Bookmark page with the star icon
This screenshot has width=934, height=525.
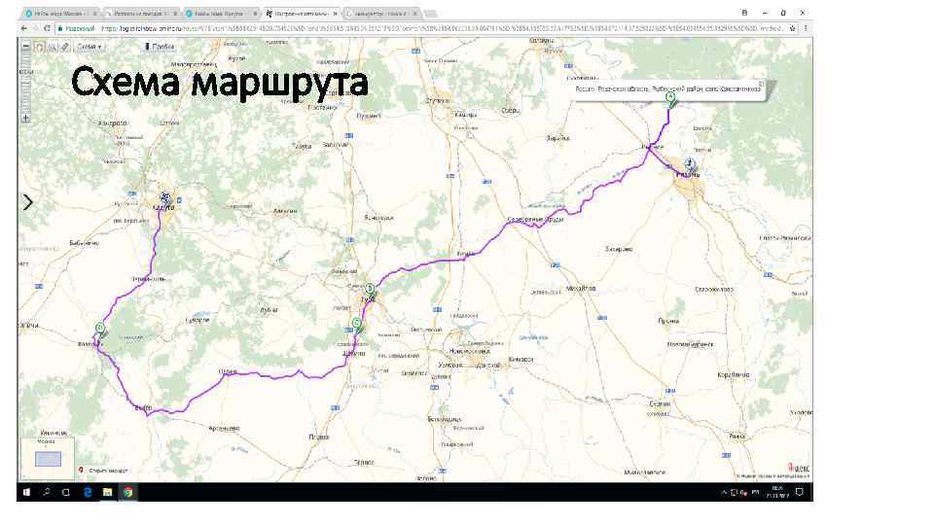pyautogui.click(x=792, y=28)
